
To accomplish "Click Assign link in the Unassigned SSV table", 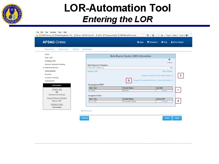I will (x=164, y=91).
